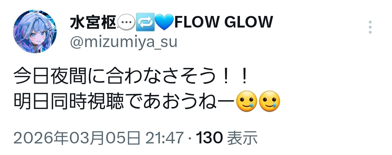The image size is (392, 155).
Task: Open the anime avatar profile picture
Action: 35,32
